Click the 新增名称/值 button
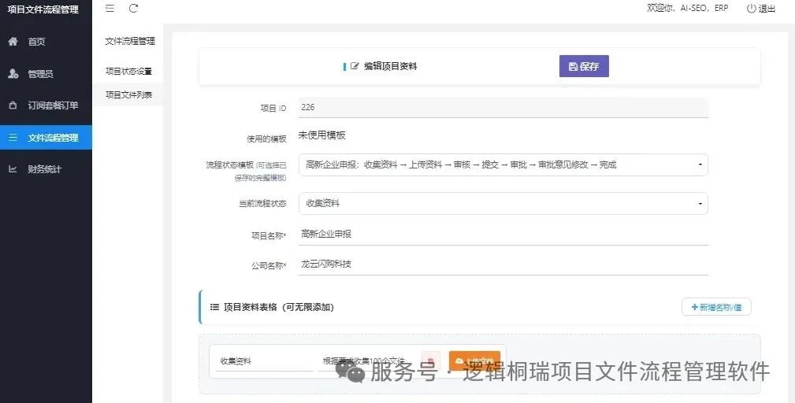Screen dimensions: 795x403 click(716, 307)
